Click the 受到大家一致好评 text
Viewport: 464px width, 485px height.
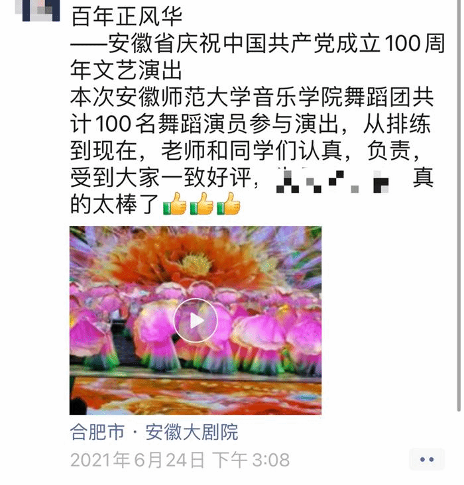[160, 178]
